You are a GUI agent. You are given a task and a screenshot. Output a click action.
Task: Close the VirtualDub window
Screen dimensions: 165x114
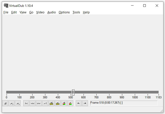[157, 6]
